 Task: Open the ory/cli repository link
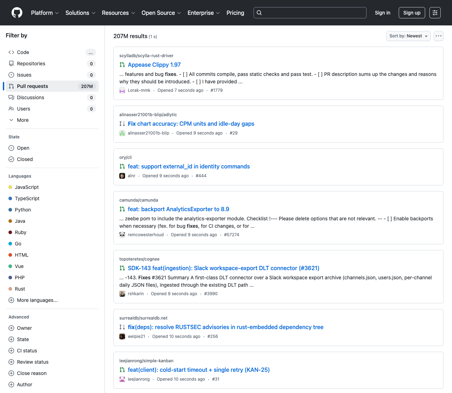125,157
